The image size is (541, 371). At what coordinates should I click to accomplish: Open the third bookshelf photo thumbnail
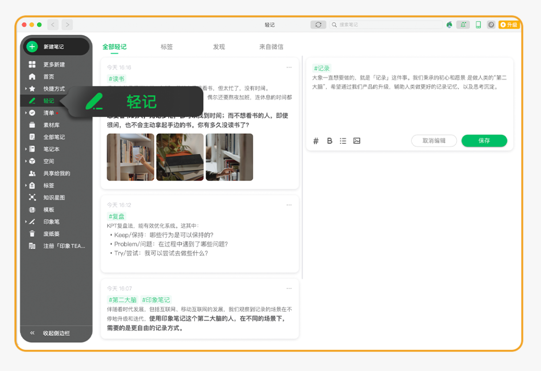tap(229, 157)
